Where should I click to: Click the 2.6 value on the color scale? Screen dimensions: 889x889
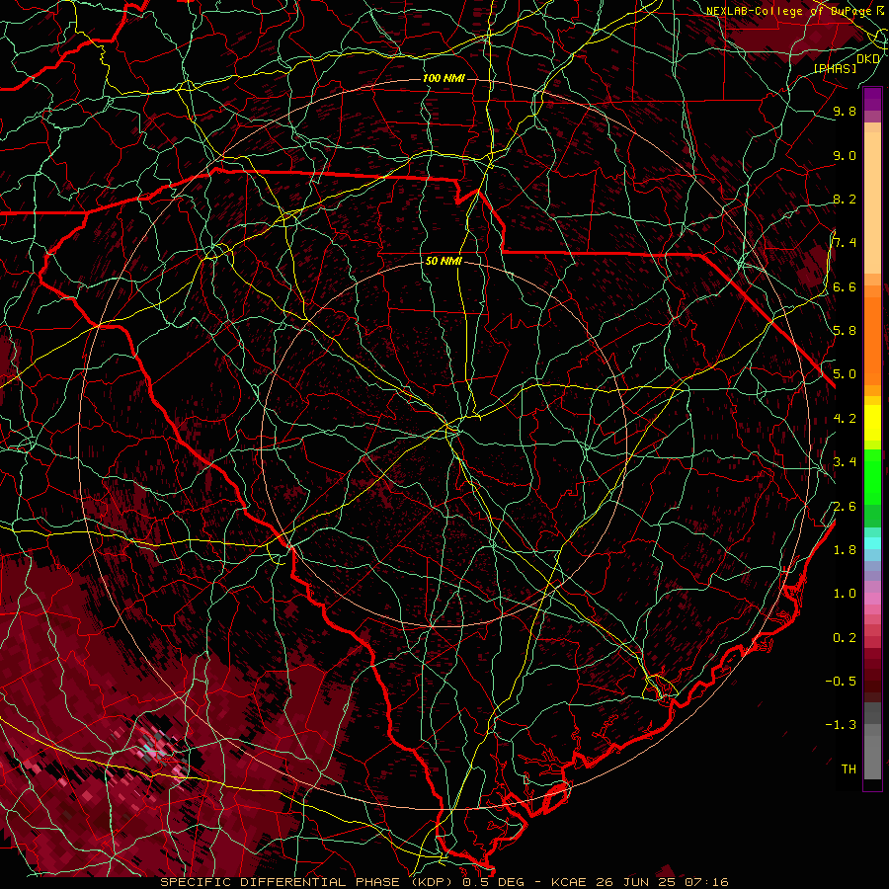coord(845,507)
